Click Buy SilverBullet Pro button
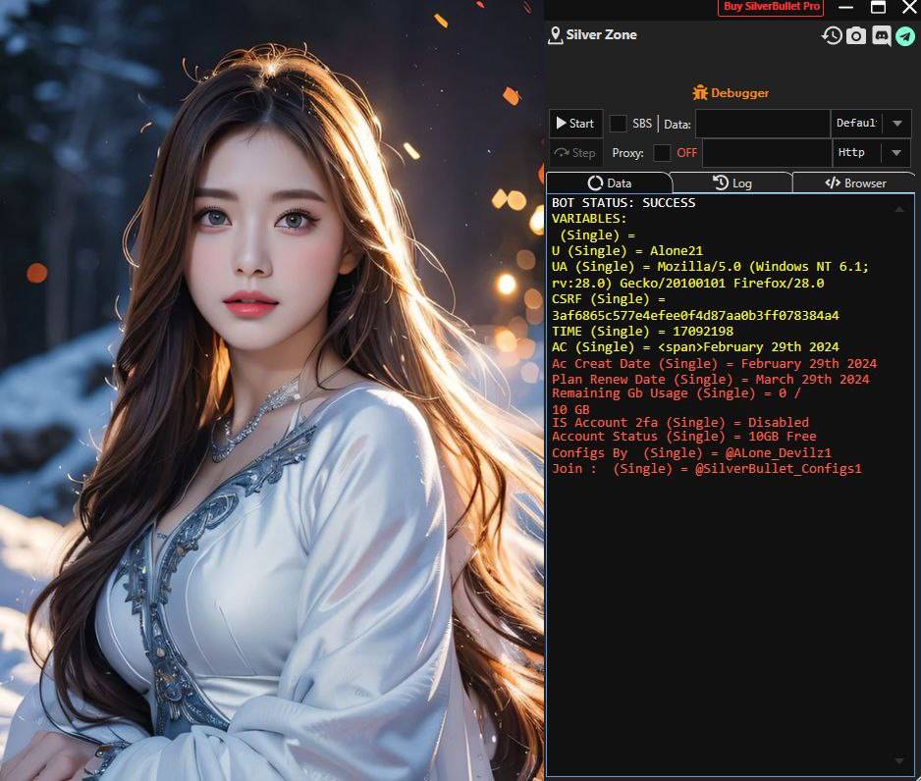921x781 pixels. pos(771,7)
